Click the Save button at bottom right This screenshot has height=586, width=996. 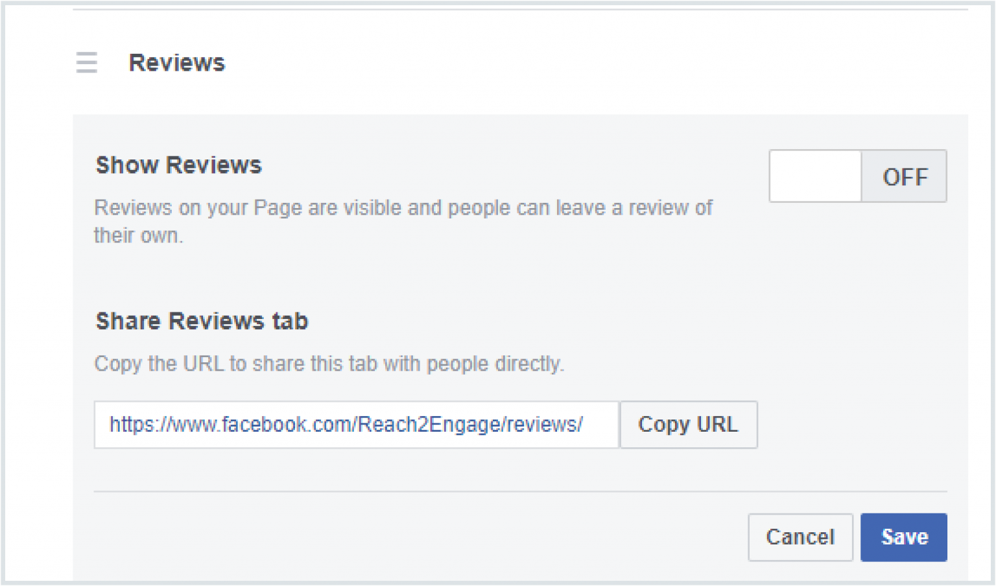903,537
